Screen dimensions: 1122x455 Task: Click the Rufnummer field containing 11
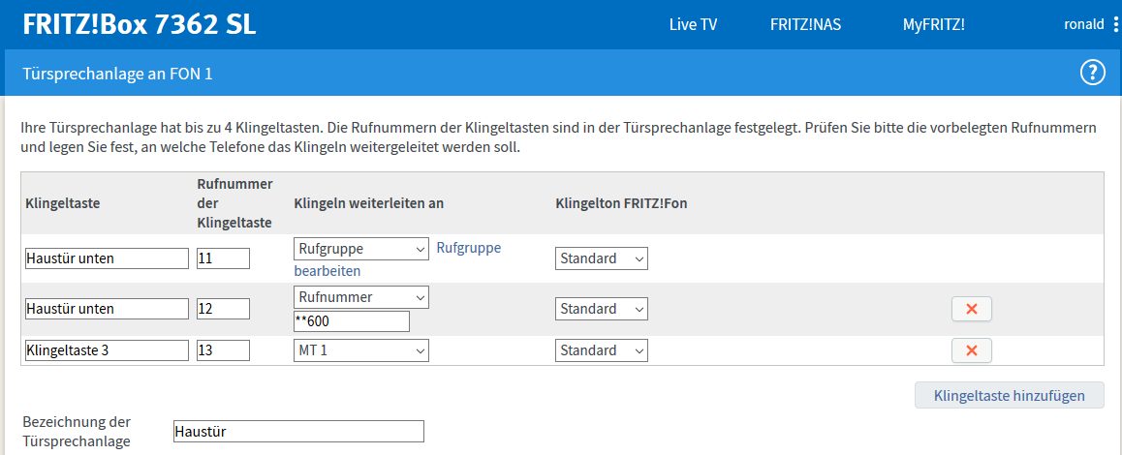coord(223,258)
